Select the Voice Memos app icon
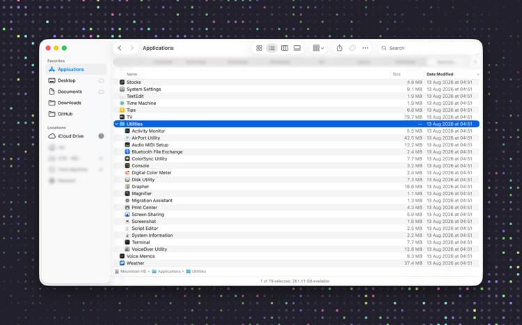 [122, 256]
